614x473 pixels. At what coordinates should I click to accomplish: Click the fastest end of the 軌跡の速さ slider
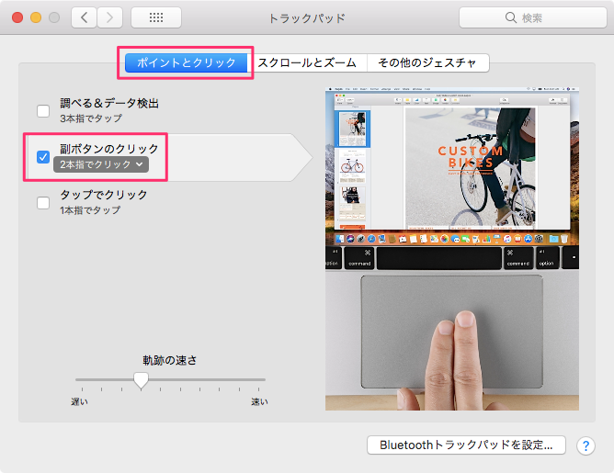click(x=265, y=380)
